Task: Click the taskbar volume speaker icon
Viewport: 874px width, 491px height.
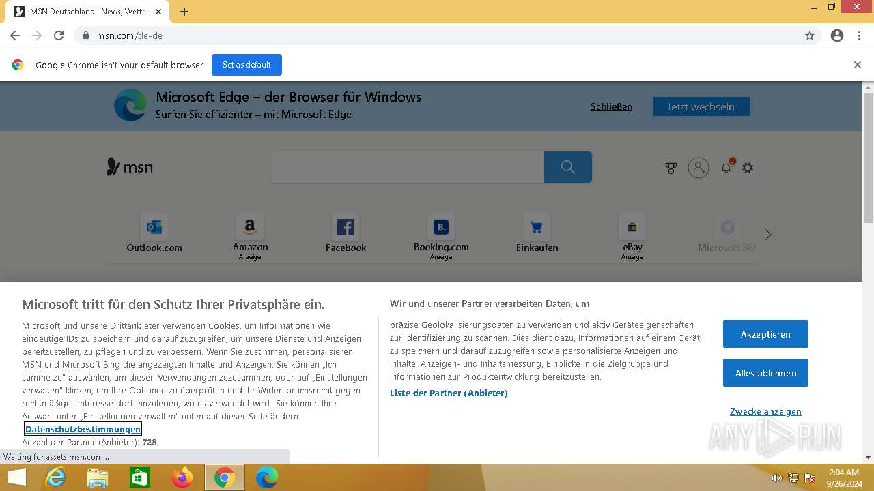Action: point(776,478)
